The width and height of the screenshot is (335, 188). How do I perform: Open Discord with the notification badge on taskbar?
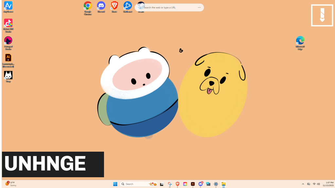tap(201, 184)
